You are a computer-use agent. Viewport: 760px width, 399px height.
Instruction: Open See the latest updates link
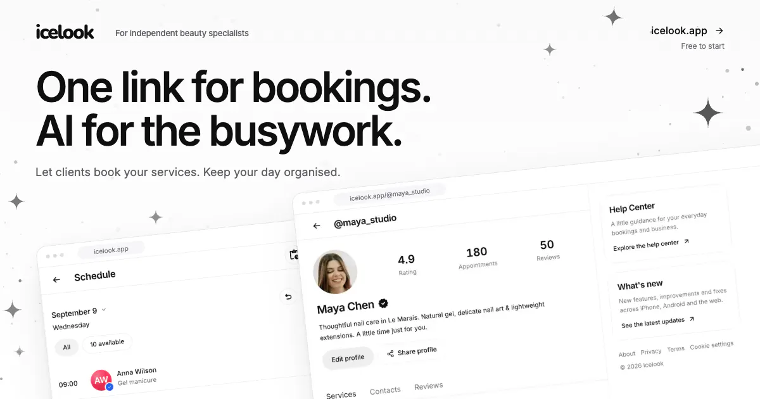click(x=653, y=323)
